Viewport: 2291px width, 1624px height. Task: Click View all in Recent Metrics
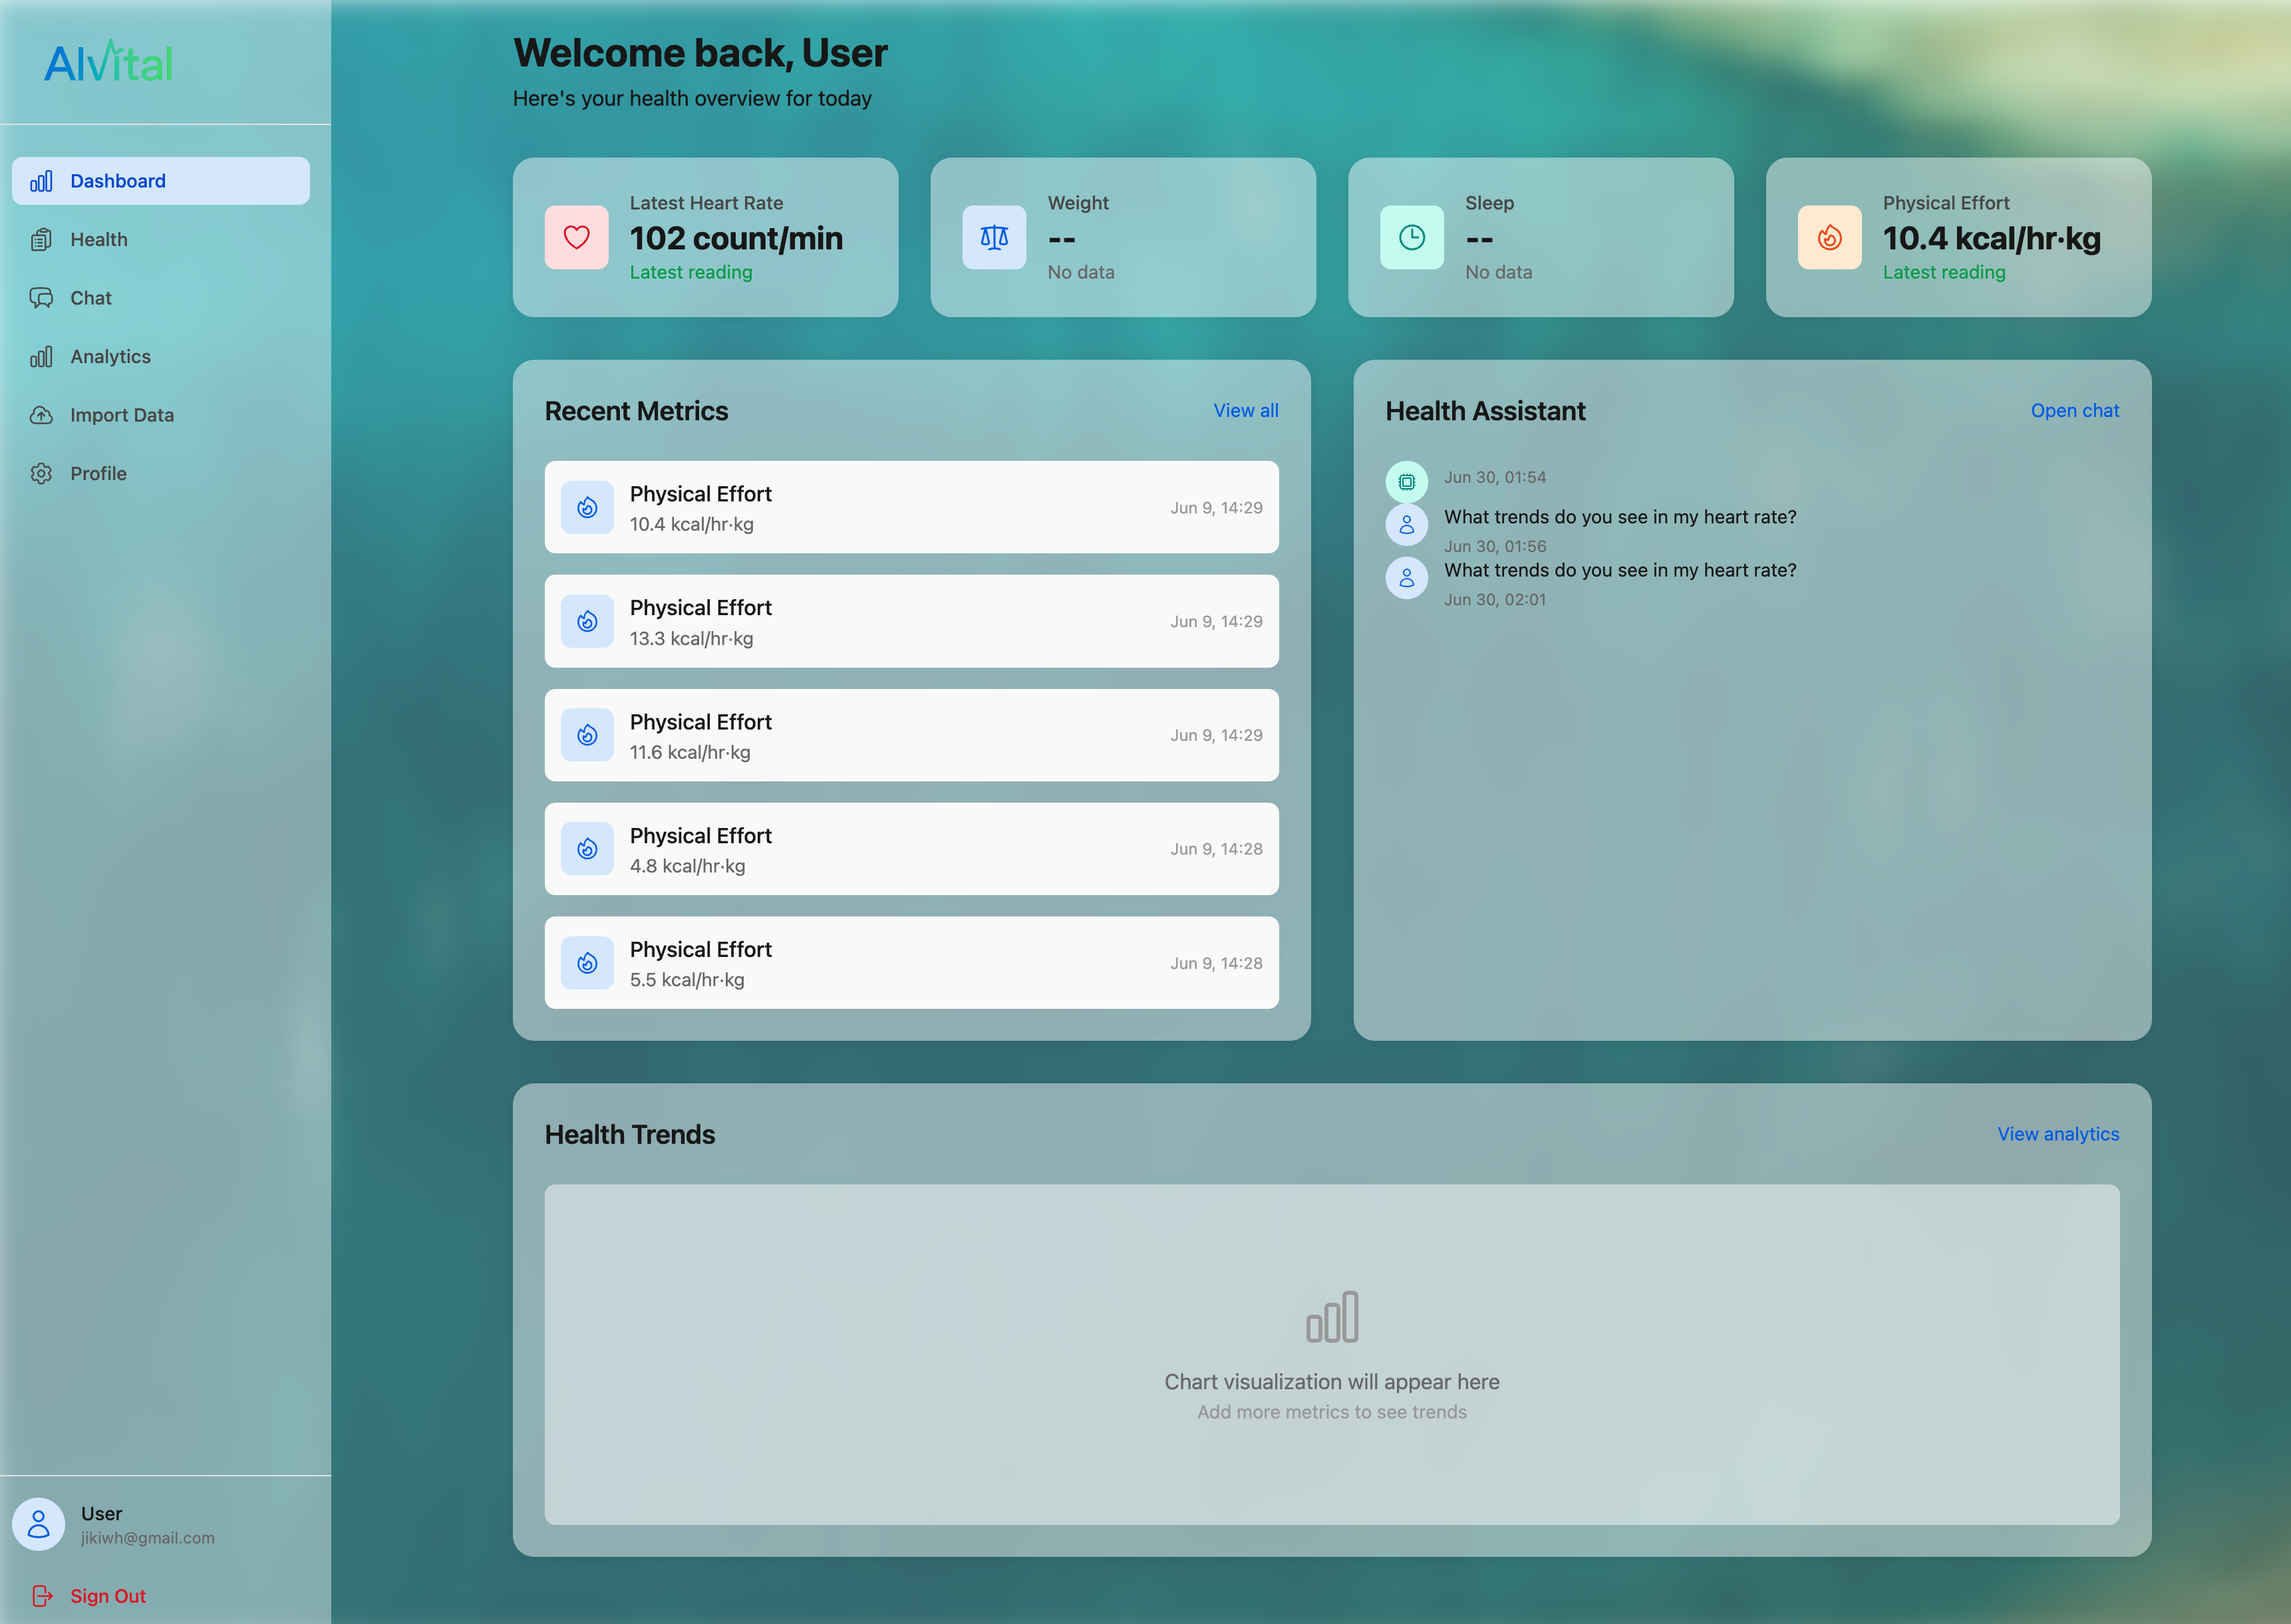pos(1245,410)
